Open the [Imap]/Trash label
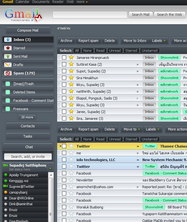187x222 pixels. (28, 84)
